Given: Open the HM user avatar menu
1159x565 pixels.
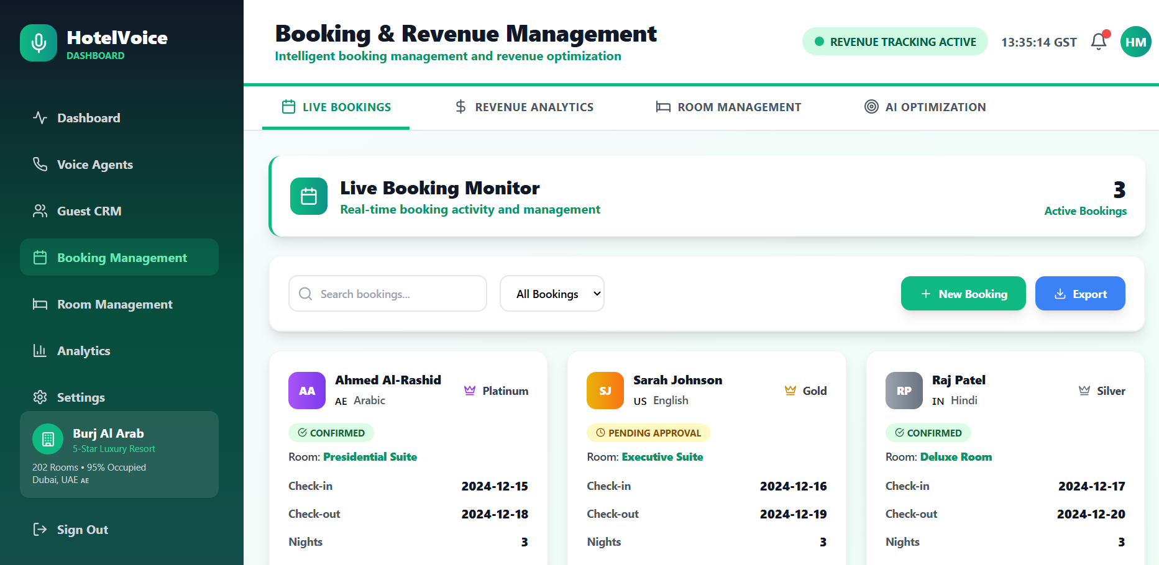Looking at the screenshot, I should 1135,42.
